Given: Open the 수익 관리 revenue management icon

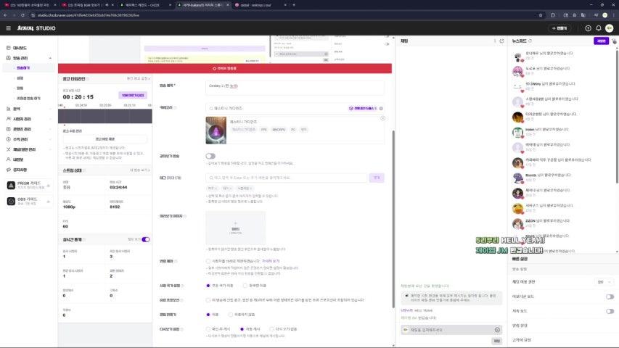Looking at the screenshot, I should tap(8, 139).
